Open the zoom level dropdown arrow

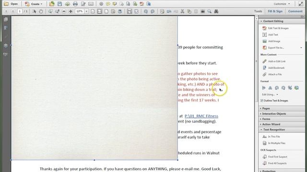pyautogui.click(x=86, y=11)
